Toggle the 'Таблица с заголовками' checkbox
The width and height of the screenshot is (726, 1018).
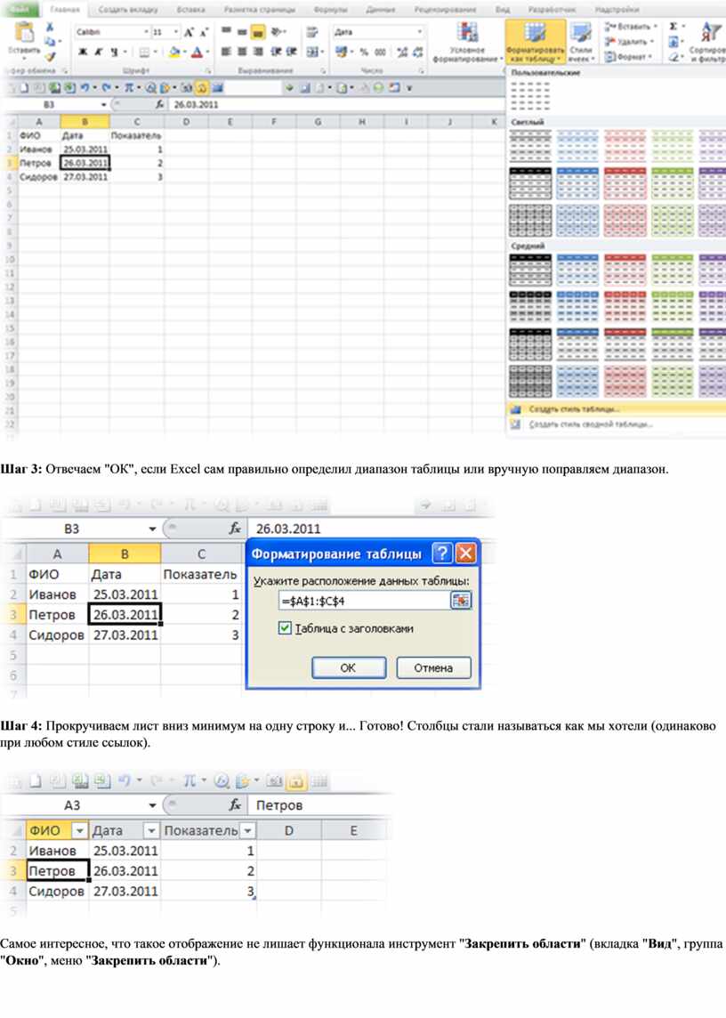[x=285, y=628]
